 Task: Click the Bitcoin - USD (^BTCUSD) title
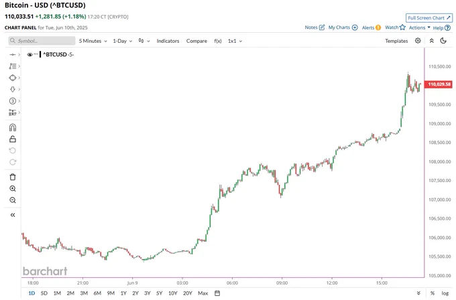pyautogui.click(x=45, y=5)
